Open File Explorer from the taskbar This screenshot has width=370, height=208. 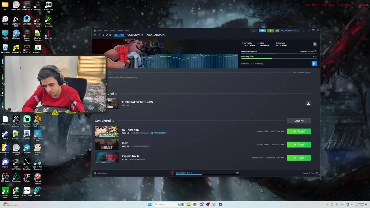[188, 205]
